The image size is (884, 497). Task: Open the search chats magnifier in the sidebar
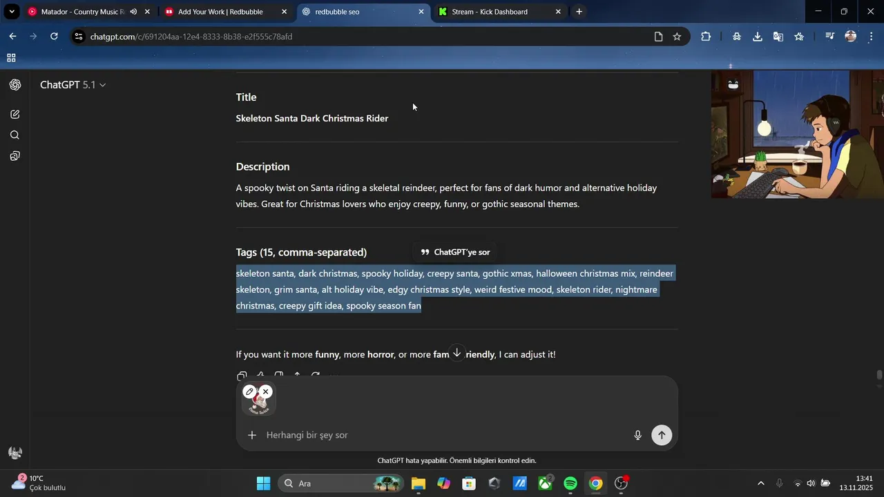[15, 135]
